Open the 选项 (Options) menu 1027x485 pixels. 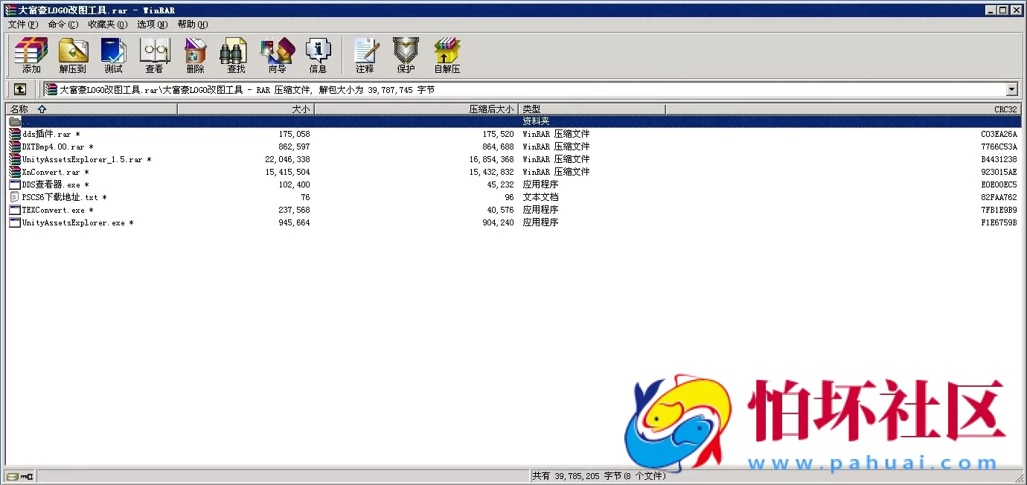(152, 25)
